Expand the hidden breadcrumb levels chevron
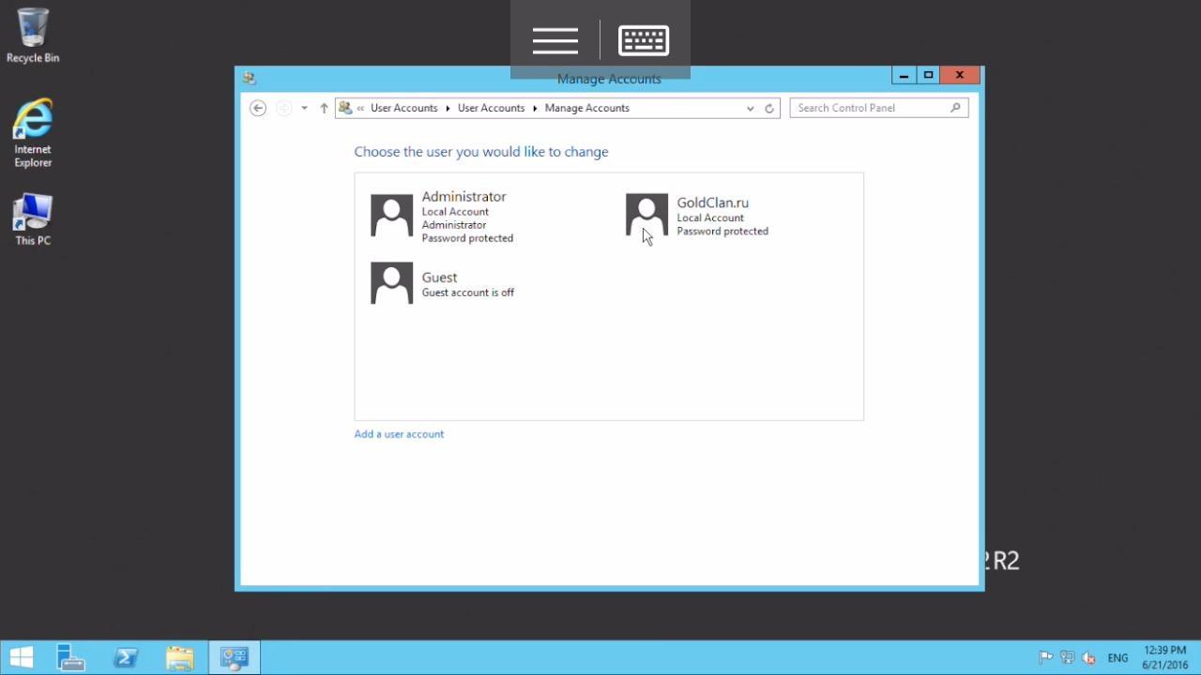Viewport: 1201px width, 675px height. (360, 108)
